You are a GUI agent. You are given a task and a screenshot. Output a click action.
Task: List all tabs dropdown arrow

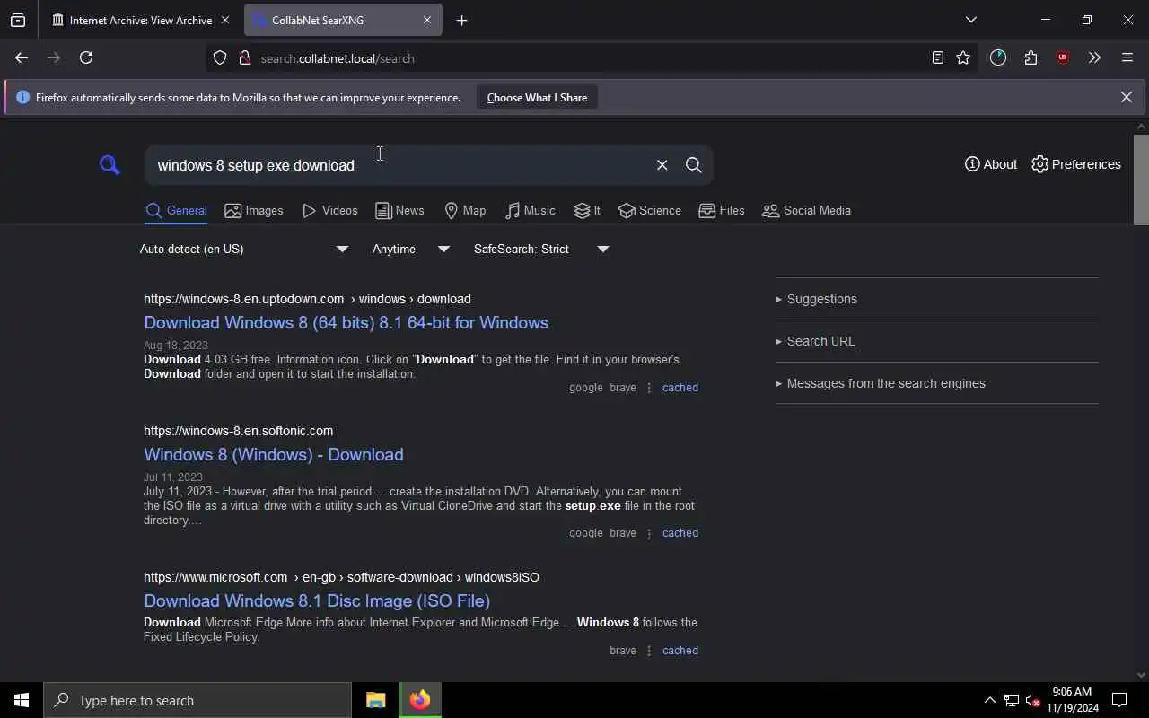pos(970,20)
